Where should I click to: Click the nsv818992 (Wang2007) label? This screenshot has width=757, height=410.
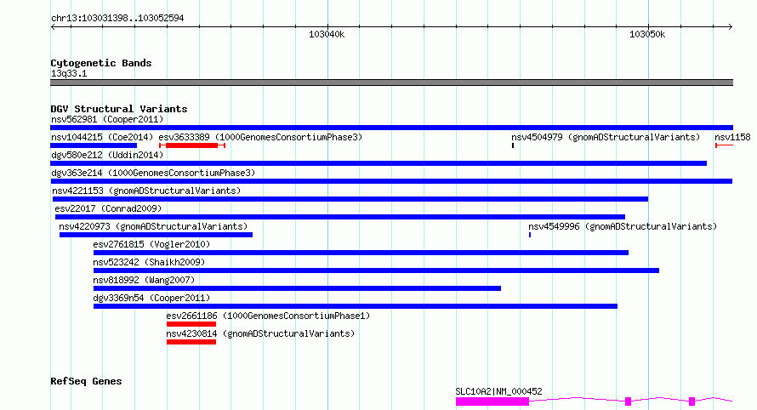144,280
